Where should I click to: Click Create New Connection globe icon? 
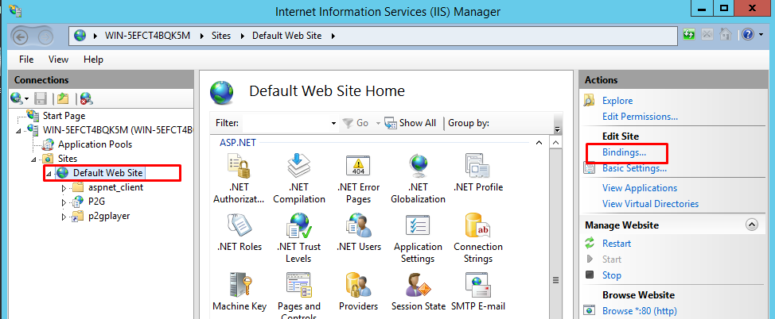tap(16, 98)
